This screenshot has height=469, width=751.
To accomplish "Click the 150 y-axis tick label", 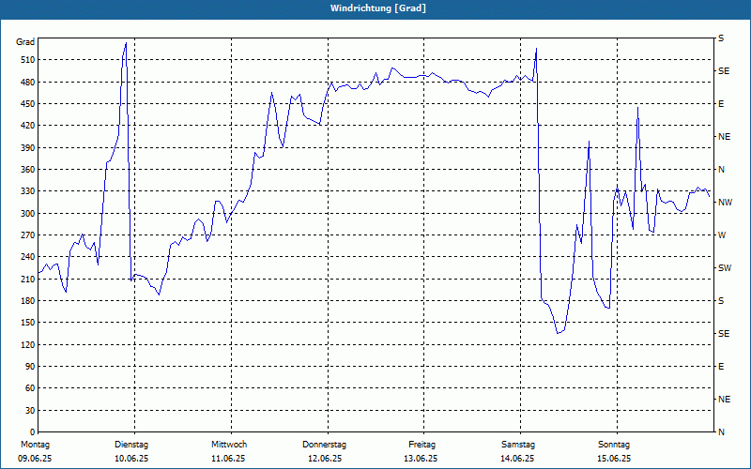I will click(x=28, y=323).
